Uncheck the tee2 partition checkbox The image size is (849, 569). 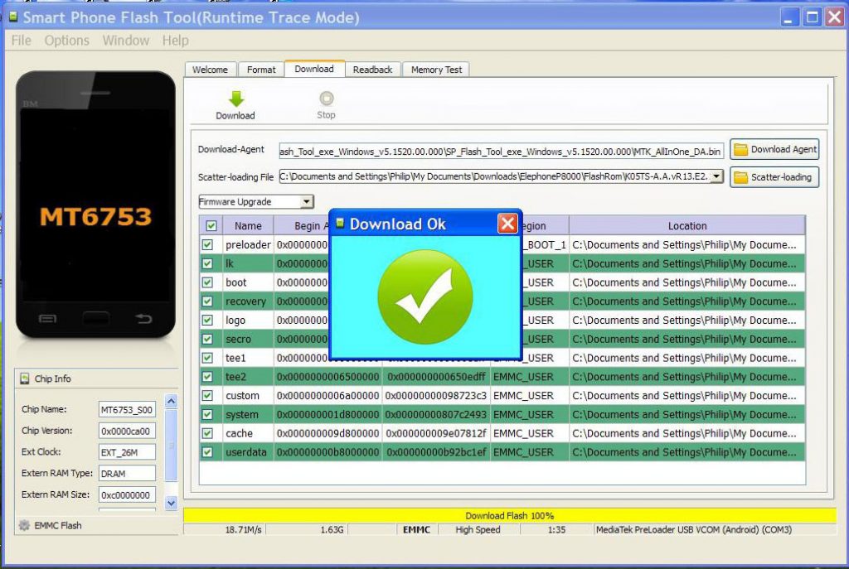click(x=207, y=377)
